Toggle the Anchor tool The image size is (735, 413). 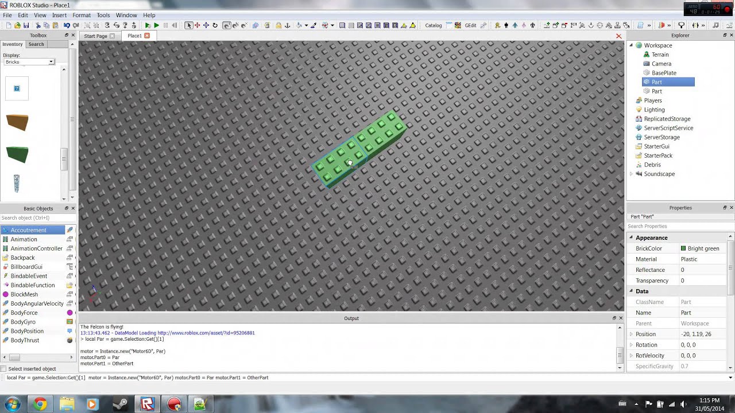coord(287,25)
